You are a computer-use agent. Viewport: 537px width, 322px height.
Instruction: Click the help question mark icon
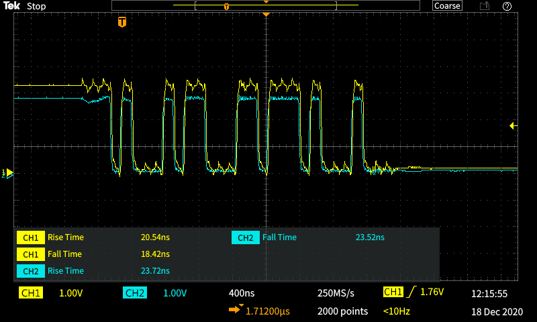click(x=507, y=6)
